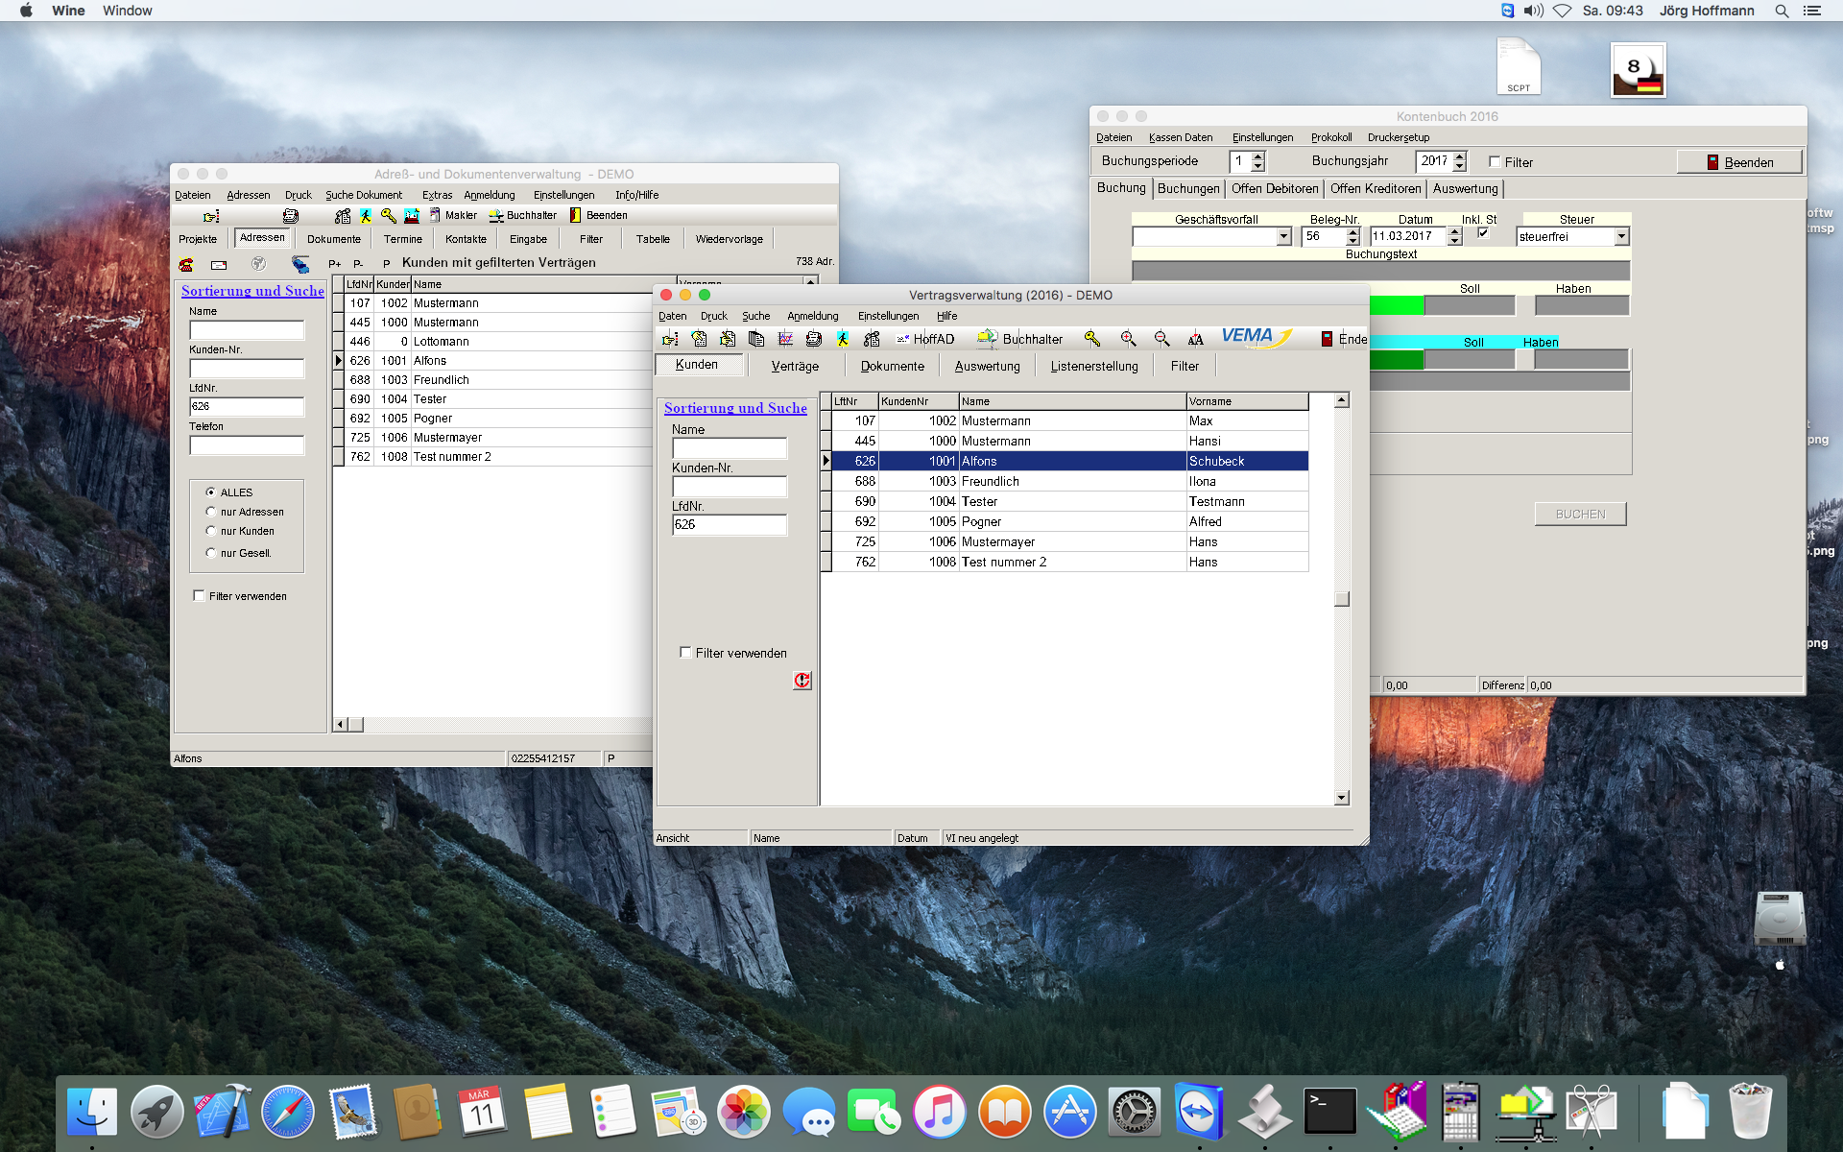1843x1152 pixels.
Task: Open the Offen Debitoren tab in Kontenbuch
Action: click(x=1275, y=189)
